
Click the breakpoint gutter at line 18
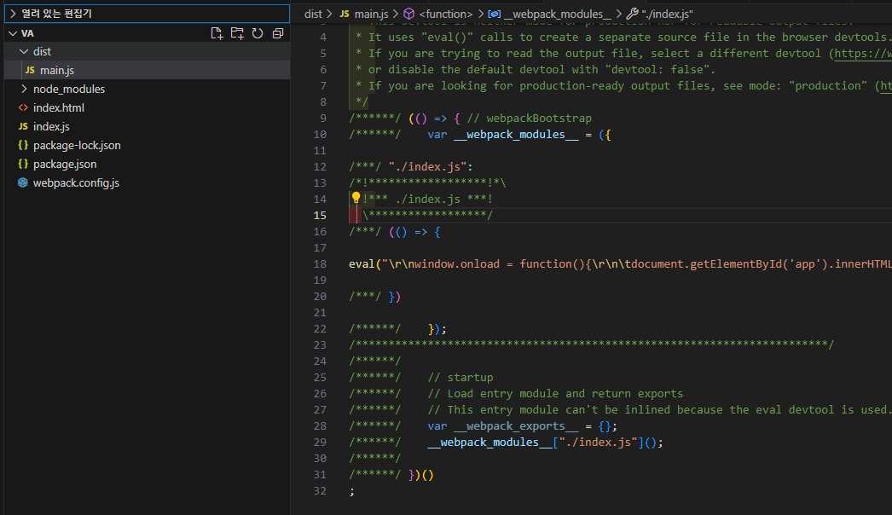(302, 264)
